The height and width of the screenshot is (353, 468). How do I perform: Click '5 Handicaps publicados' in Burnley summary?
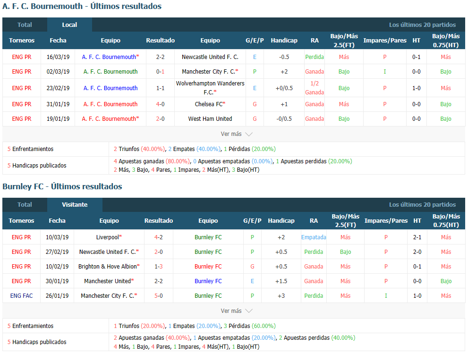click(x=37, y=342)
